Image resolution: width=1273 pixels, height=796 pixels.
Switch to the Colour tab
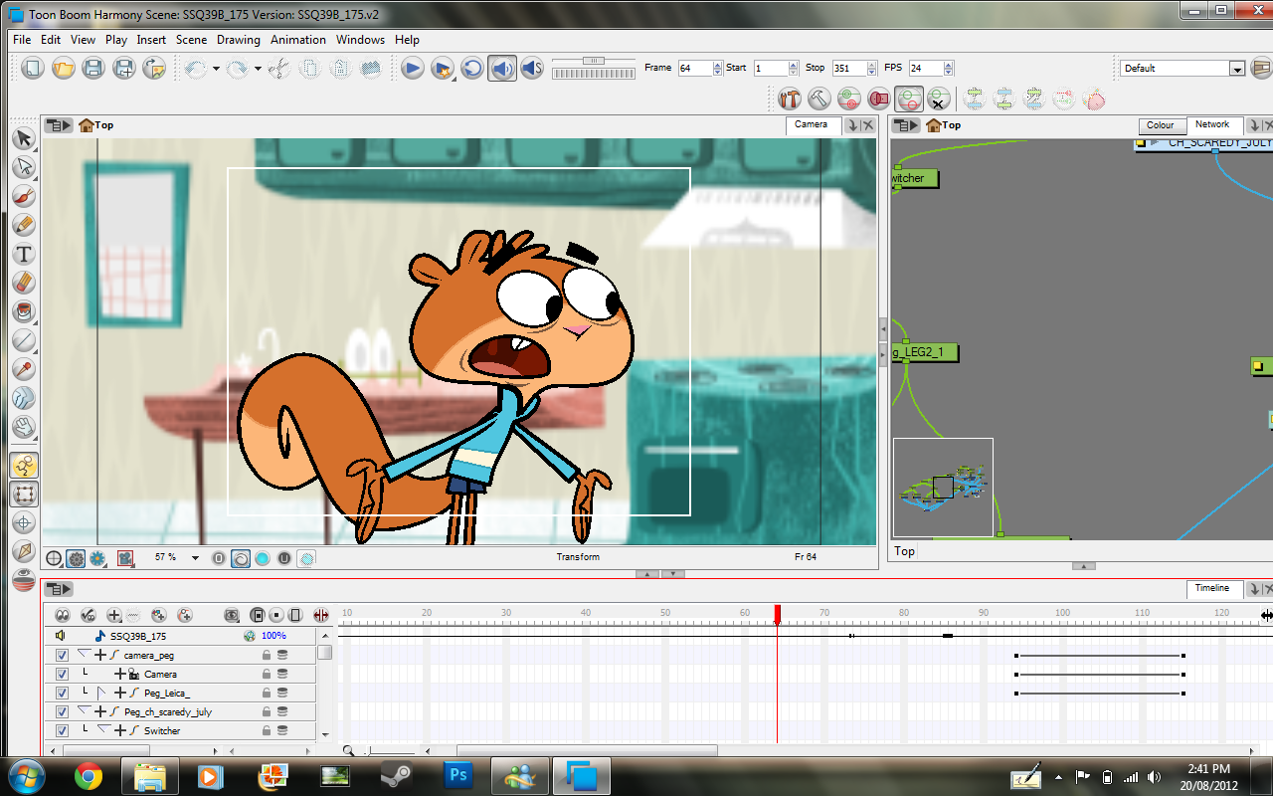tap(1161, 125)
